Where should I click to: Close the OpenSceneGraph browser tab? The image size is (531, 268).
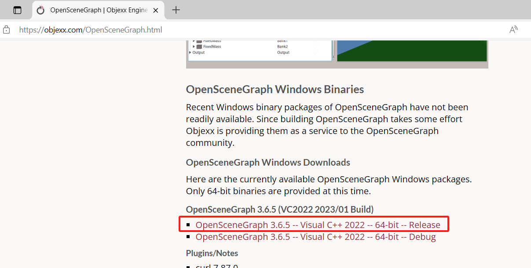tap(155, 10)
